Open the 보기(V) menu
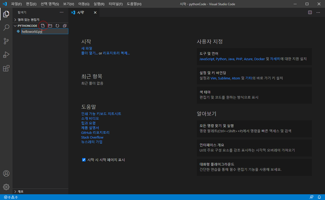 click(69, 4)
